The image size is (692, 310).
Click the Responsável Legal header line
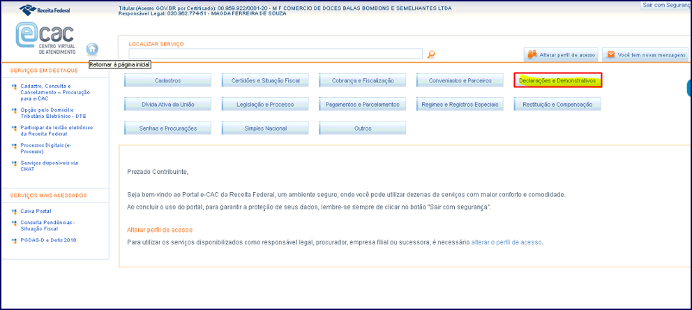[202, 14]
